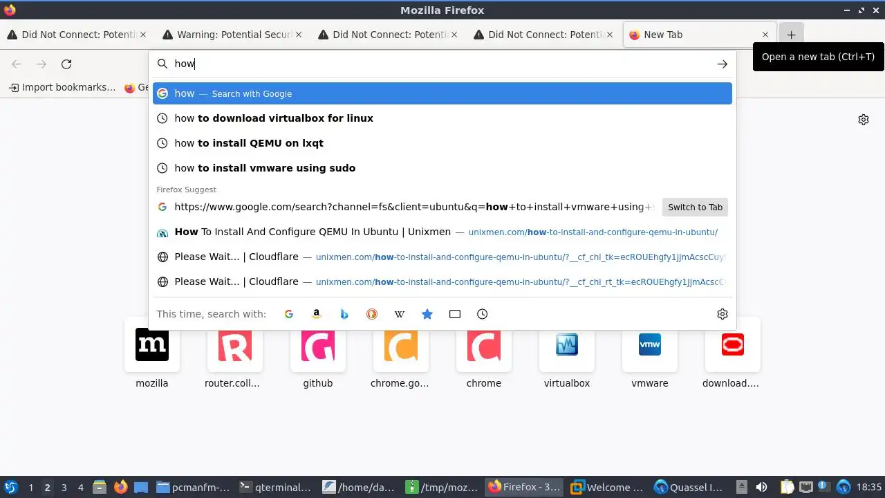Open the router.coll... shortcut tile
This screenshot has height=498, width=885.
click(235, 353)
